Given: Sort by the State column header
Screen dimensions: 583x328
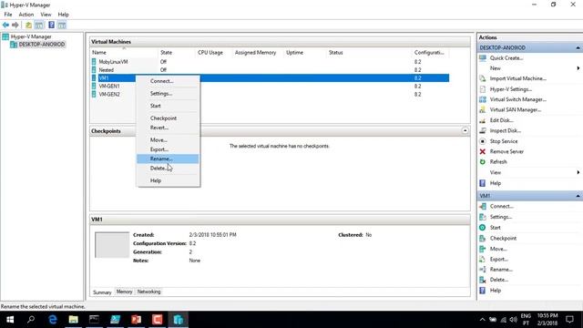Looking at the screenshot, I should click(x=177, y=53).
